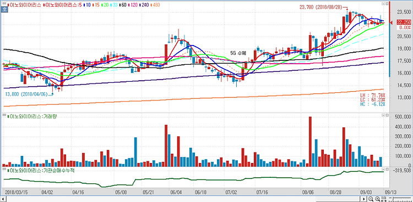Collapse the 기관순매수누적 pane
413x202 pixels.
tap(383, 170)
